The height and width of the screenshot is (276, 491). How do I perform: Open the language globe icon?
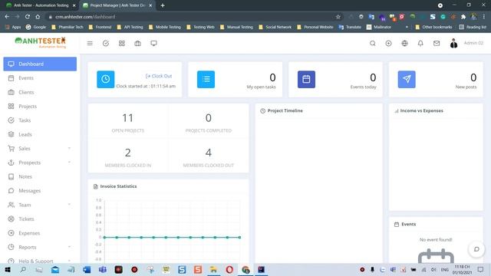point(404,43)
